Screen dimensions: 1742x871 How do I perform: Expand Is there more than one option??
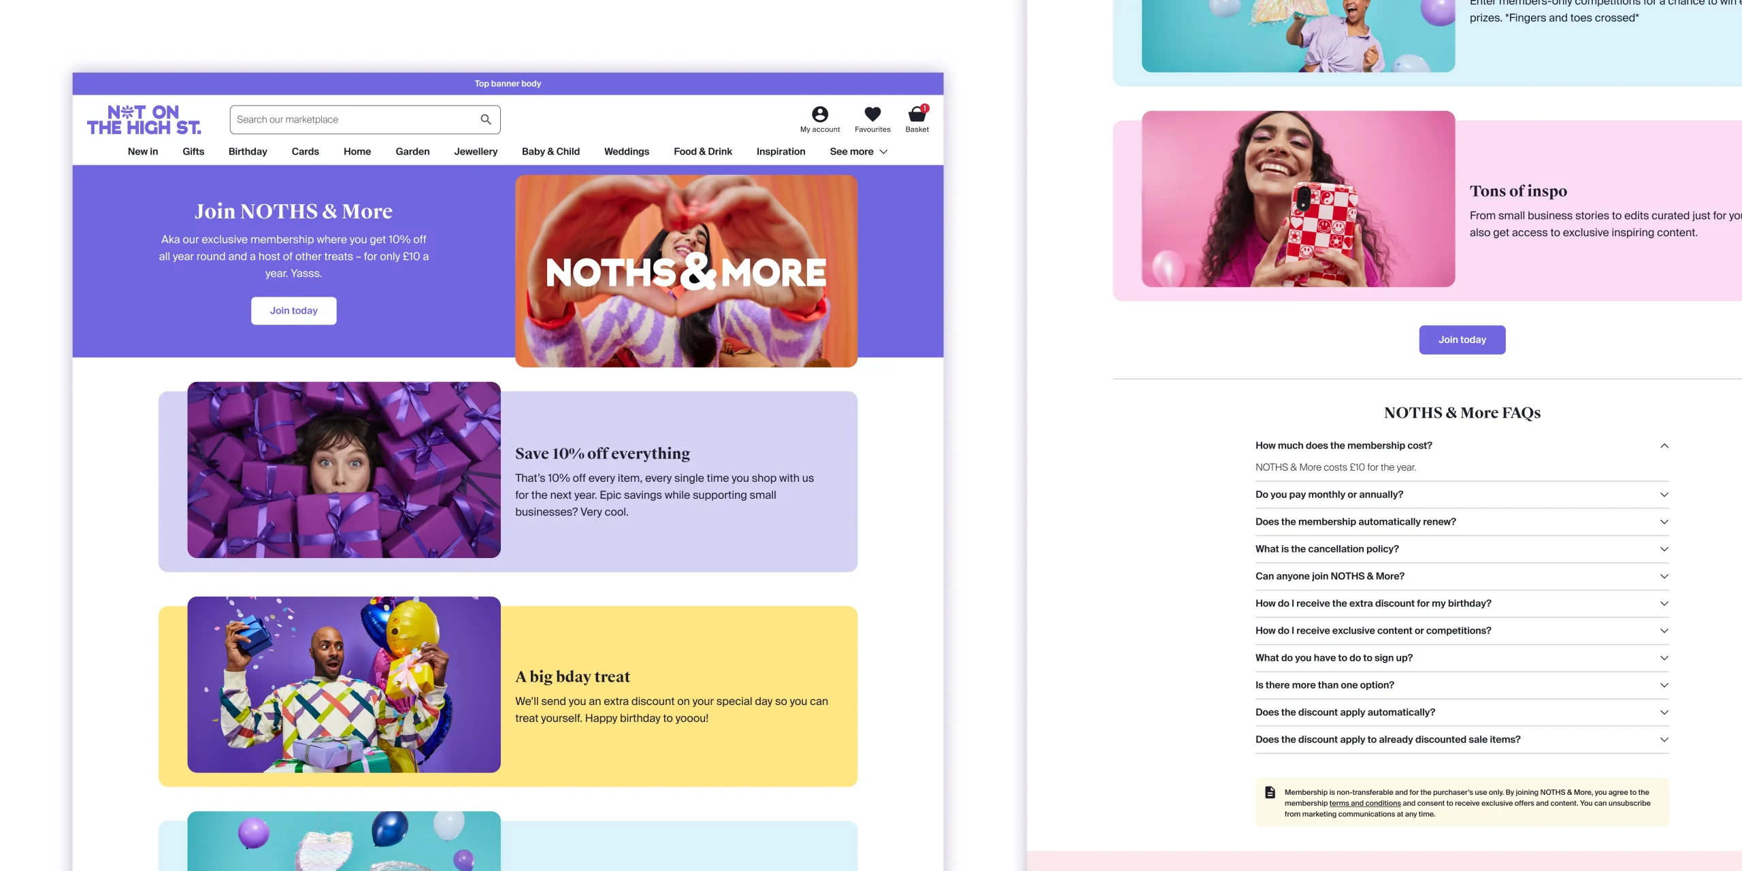point(1462,685)
